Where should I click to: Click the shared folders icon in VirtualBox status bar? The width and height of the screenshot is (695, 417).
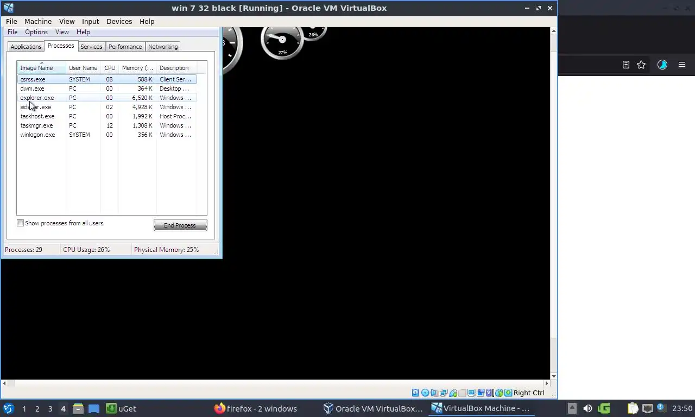(462, 393)
